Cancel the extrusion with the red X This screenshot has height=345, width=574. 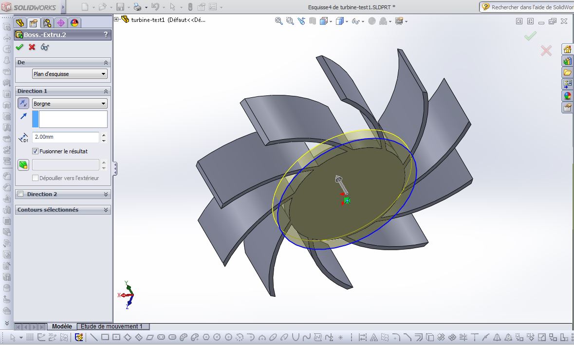(32, 47)
